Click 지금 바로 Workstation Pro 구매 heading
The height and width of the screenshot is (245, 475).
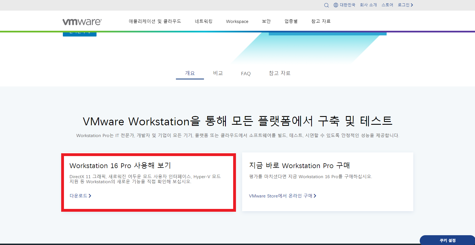tap(299, 166)
